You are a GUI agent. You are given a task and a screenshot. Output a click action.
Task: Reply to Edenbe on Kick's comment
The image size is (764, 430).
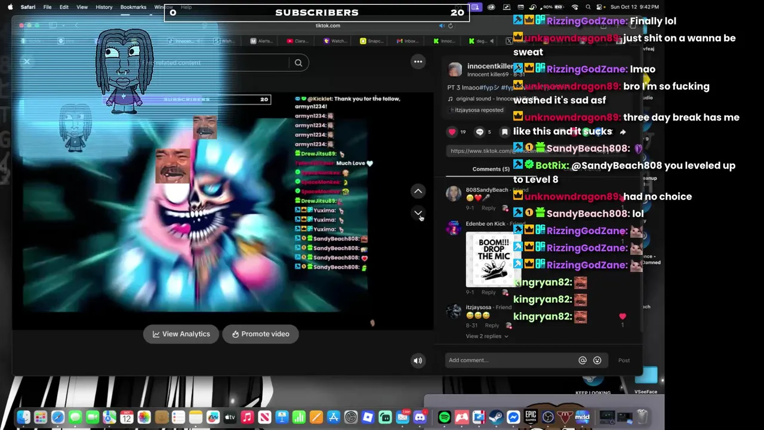488,293
